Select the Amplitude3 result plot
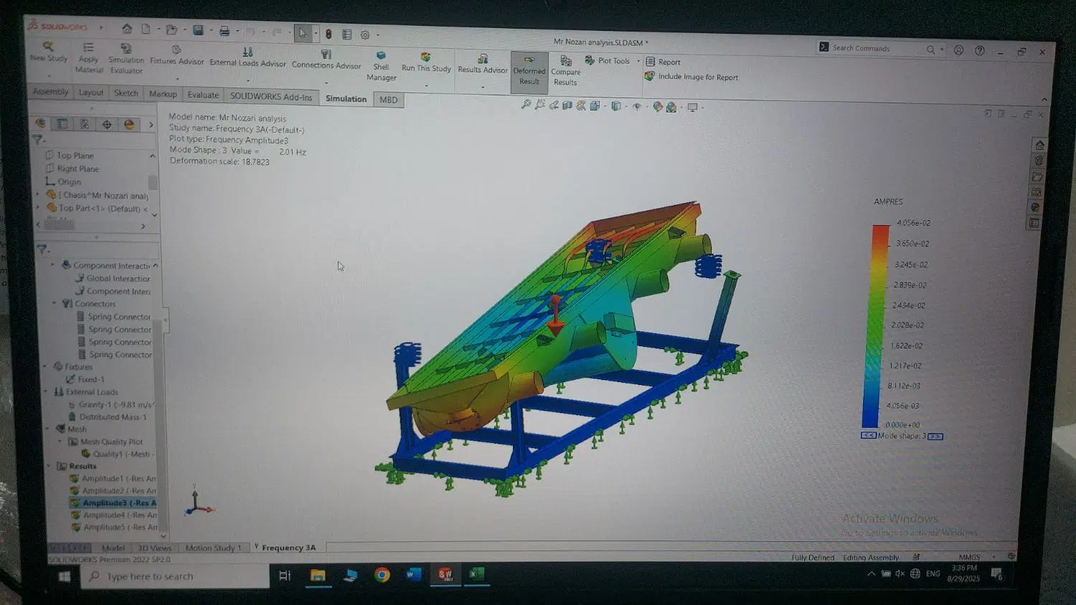This screenshot has height=605, width=1076. tap(113, 502)
